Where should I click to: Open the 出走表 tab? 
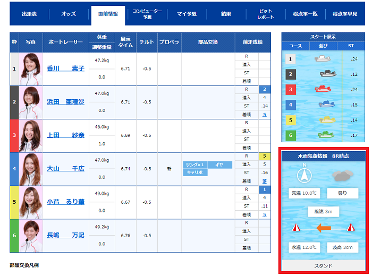coord(30,14)
